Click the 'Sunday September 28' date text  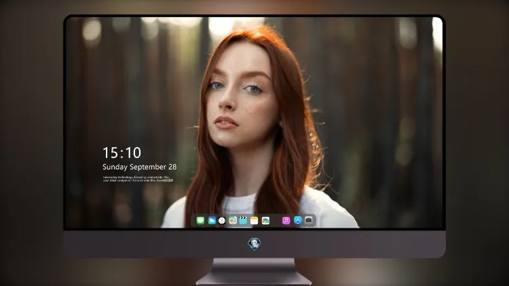click(x=140, y=167)
